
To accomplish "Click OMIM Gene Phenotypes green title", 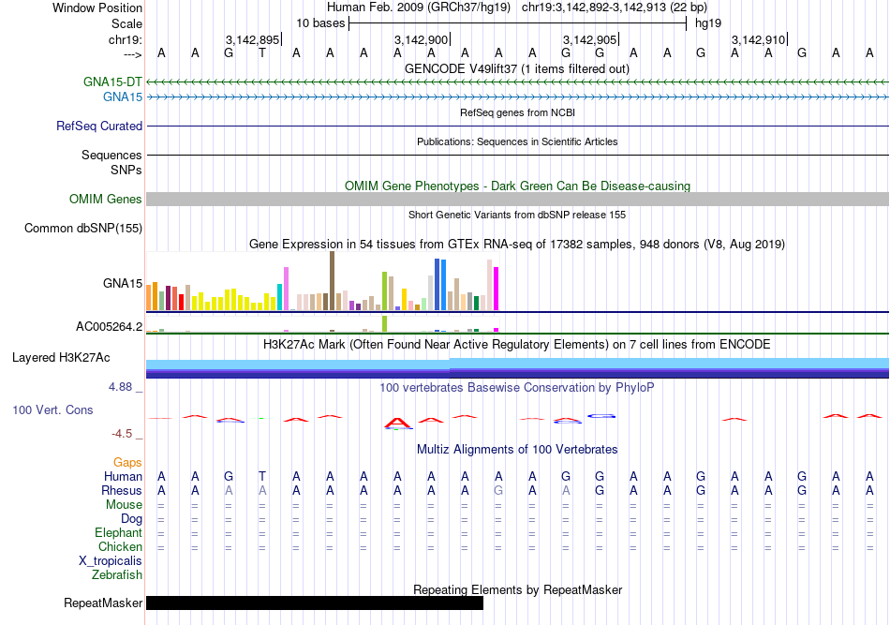I will pos(518,186).
